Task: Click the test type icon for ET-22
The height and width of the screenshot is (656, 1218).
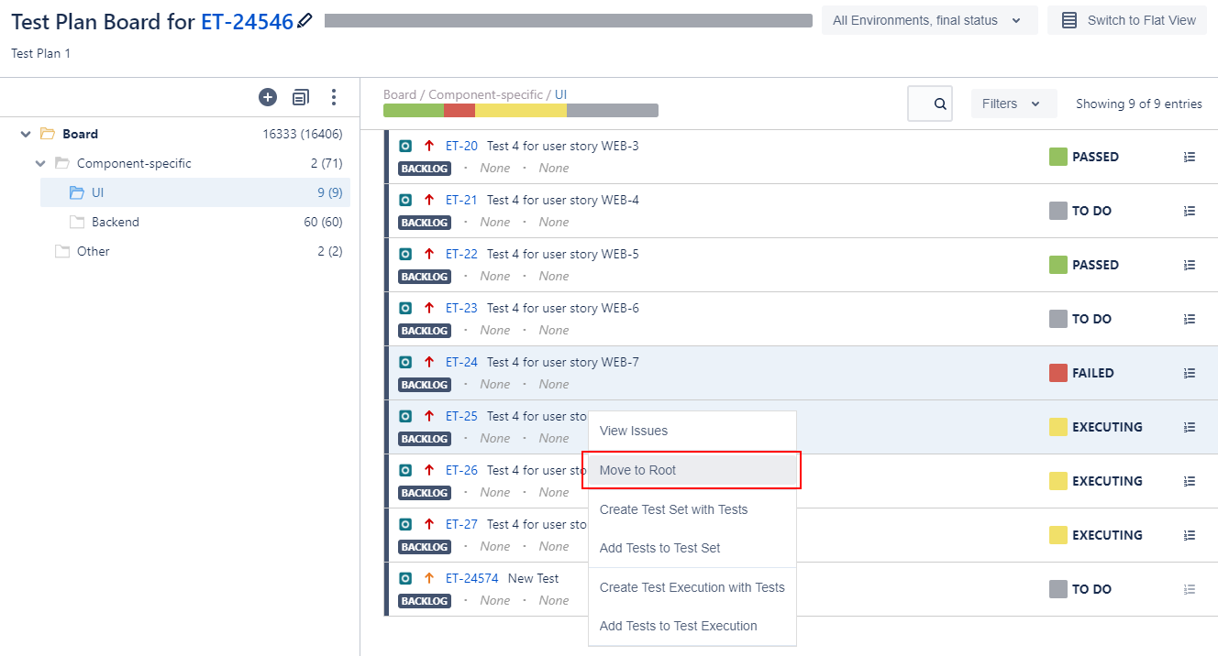Action: coord(405,254)
